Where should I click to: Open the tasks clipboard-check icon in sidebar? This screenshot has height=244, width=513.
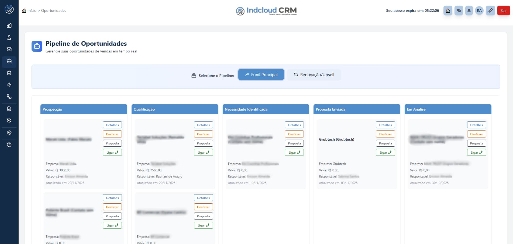point(9,73)
